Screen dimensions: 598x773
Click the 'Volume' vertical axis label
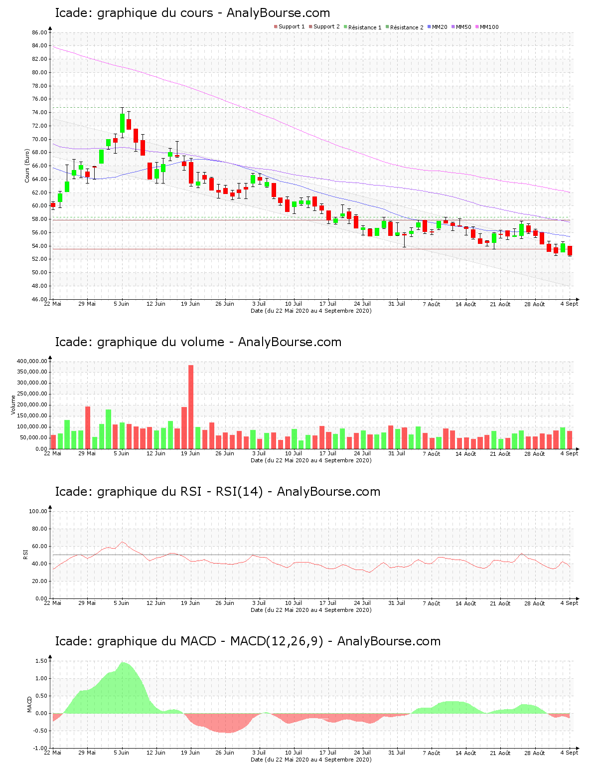coord(13,405)
